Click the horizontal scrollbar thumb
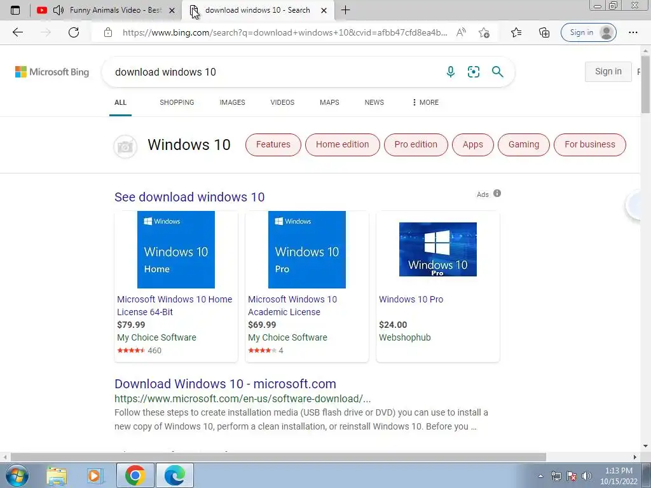 278,457
